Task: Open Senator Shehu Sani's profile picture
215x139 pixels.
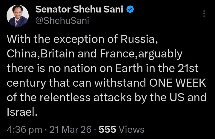Action: tap(18, 16)
